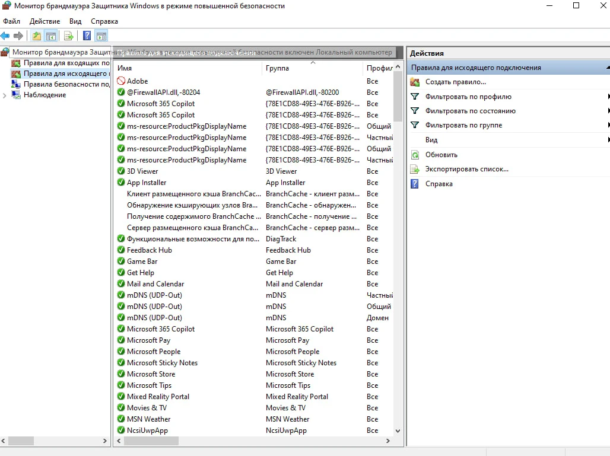The height and width of the screenshot is (456, 610).
Task: Select Правила для входящих подключений tree item
Action: coord(66,63)
